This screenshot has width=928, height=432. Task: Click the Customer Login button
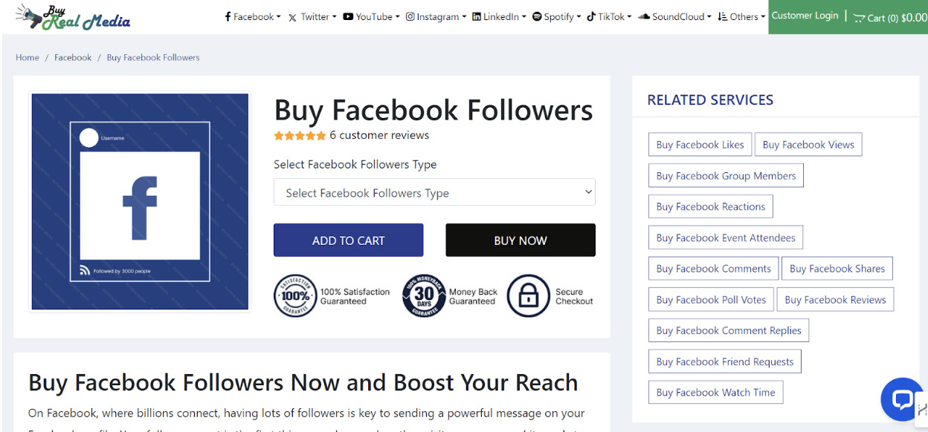tap(805, 16)
